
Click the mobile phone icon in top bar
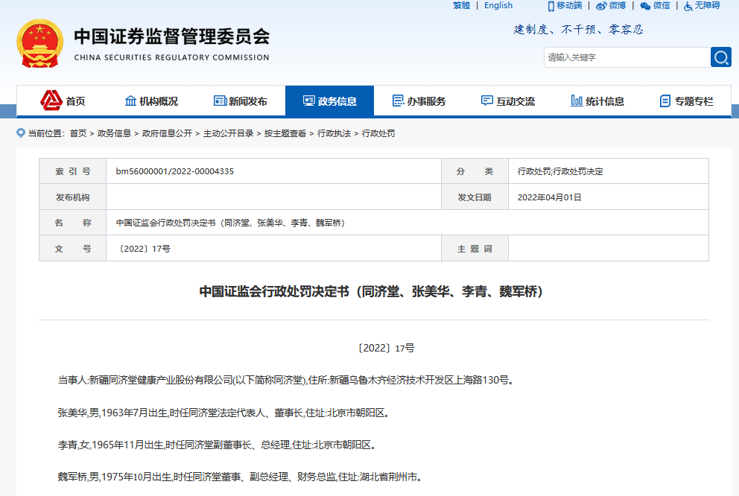point(551,6)
